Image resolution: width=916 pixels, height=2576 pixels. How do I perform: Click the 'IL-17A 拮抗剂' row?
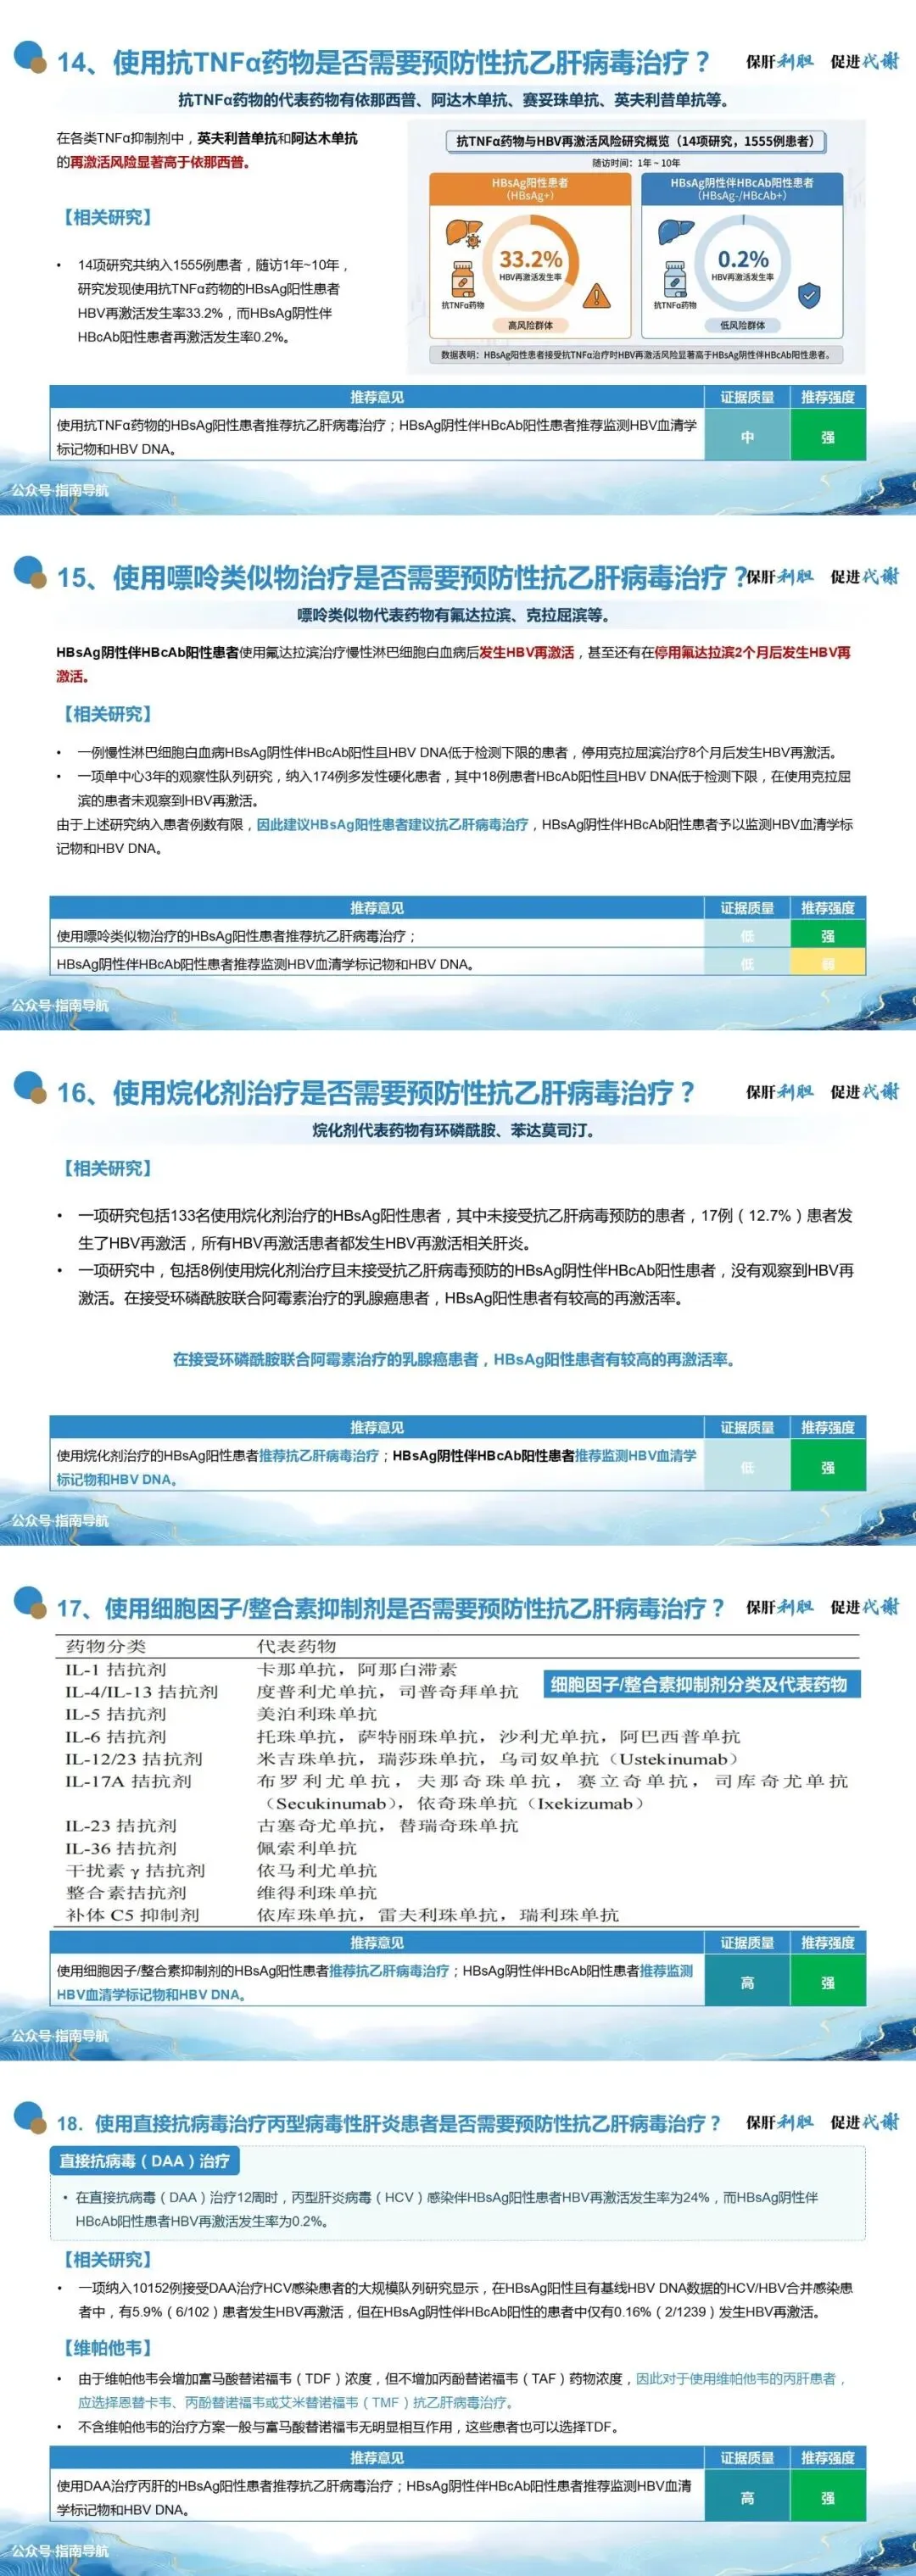point(457,1792)
